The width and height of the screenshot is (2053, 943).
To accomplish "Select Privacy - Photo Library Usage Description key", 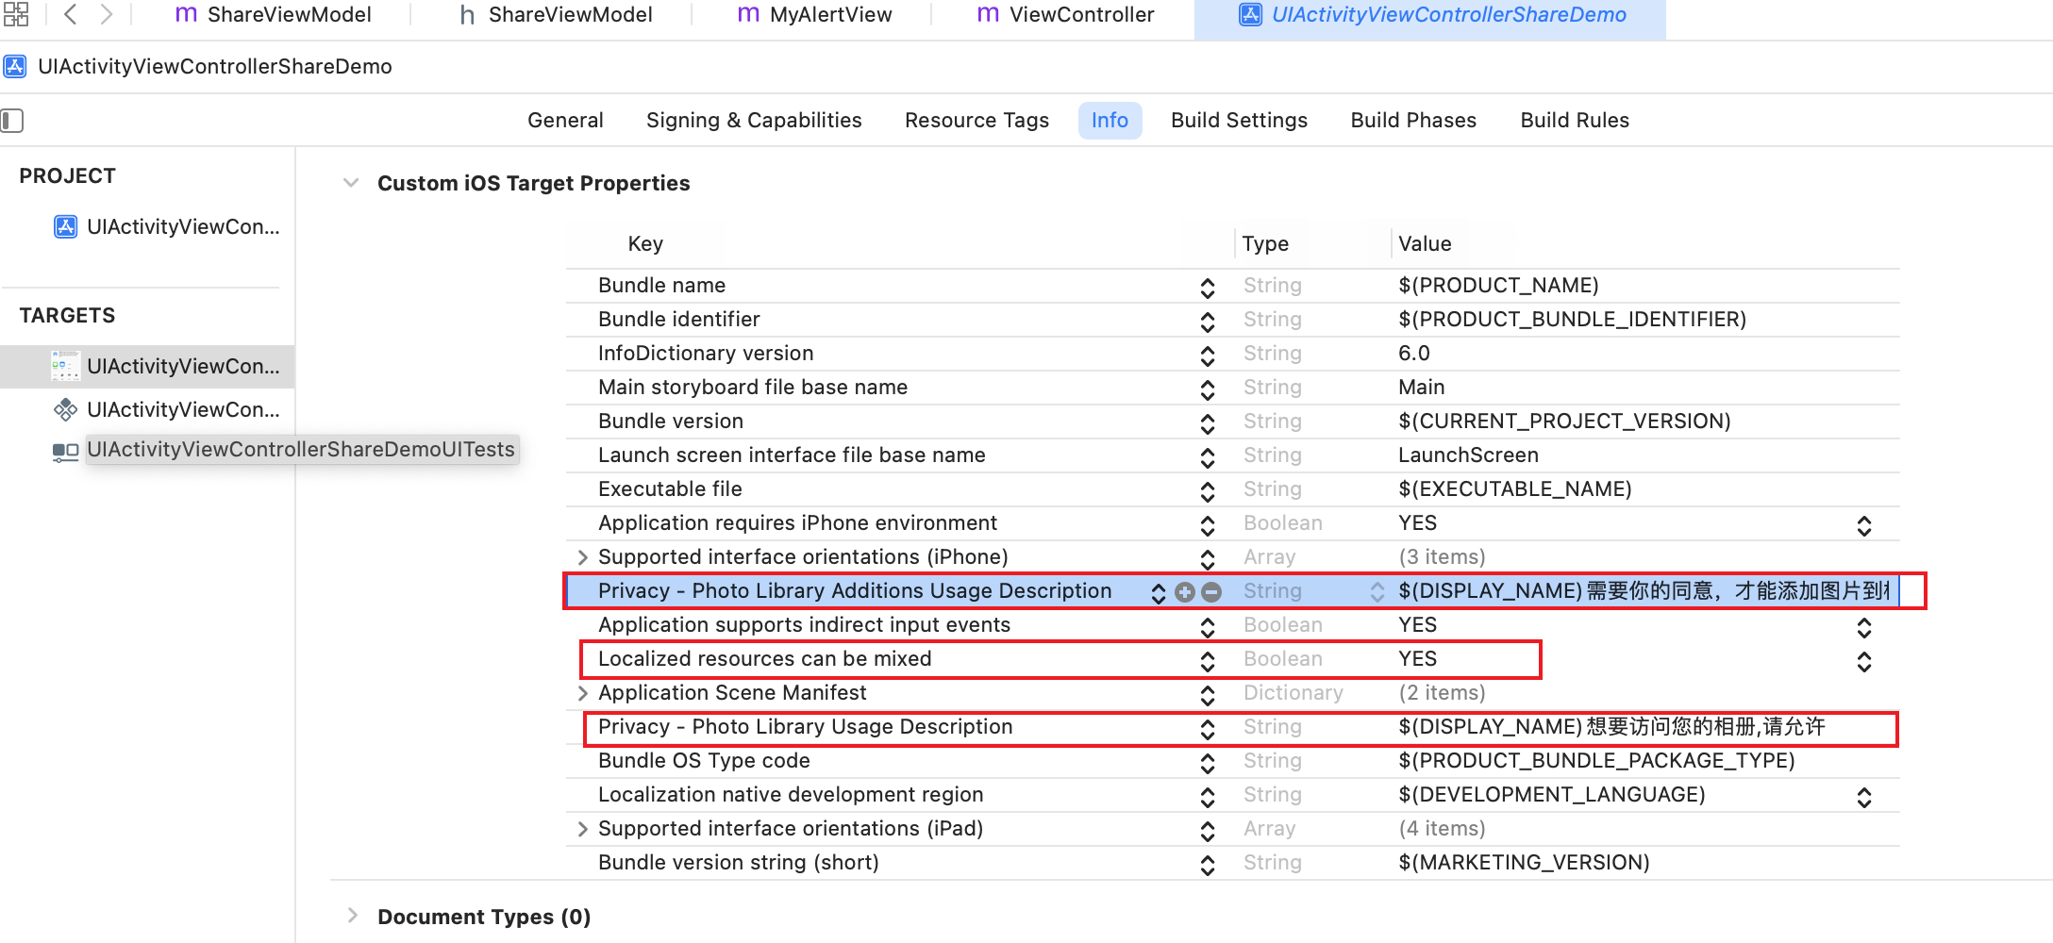I will pyautogui.click(x=805, y=727).
